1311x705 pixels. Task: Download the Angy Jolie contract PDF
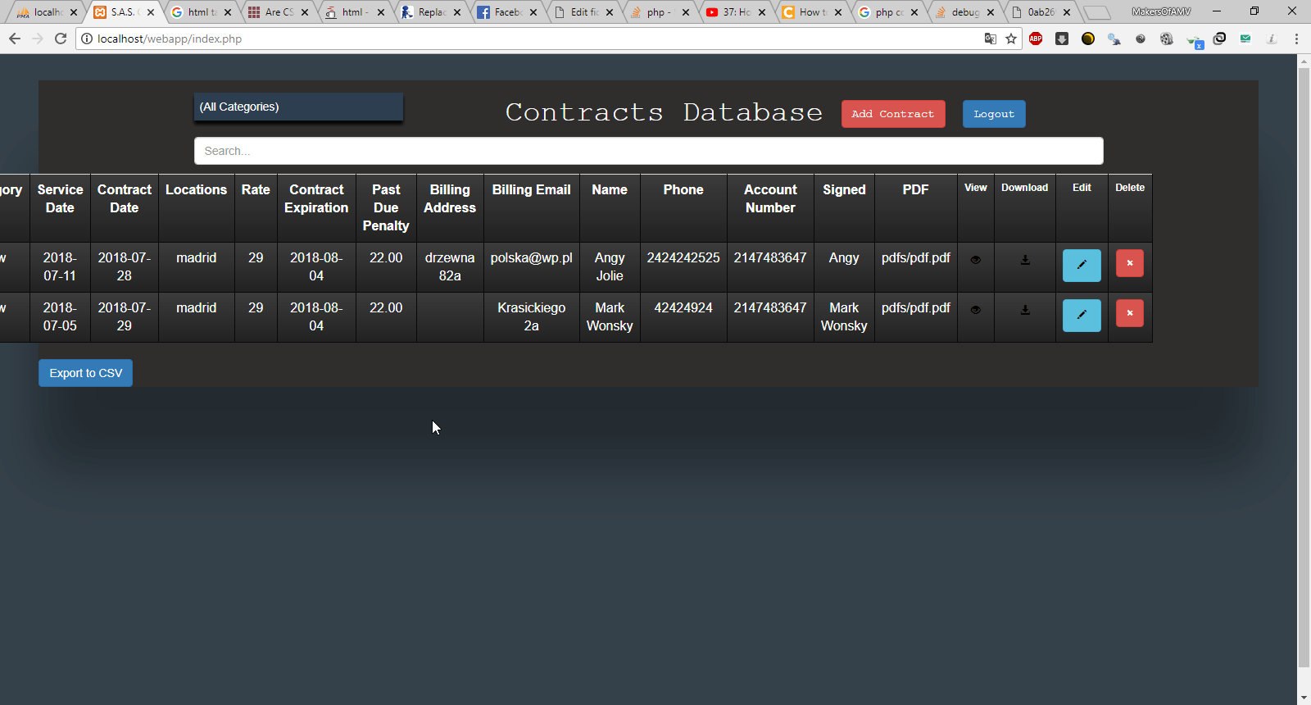1025,260
